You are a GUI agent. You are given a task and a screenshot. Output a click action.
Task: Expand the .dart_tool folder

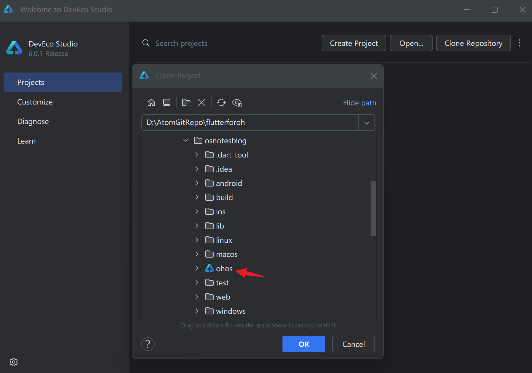click(197, 155)
